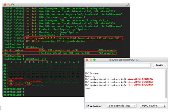This screenshot has height=112, width=171.
Task: Zoom the terminal window with green button
Action: (13, 5)
